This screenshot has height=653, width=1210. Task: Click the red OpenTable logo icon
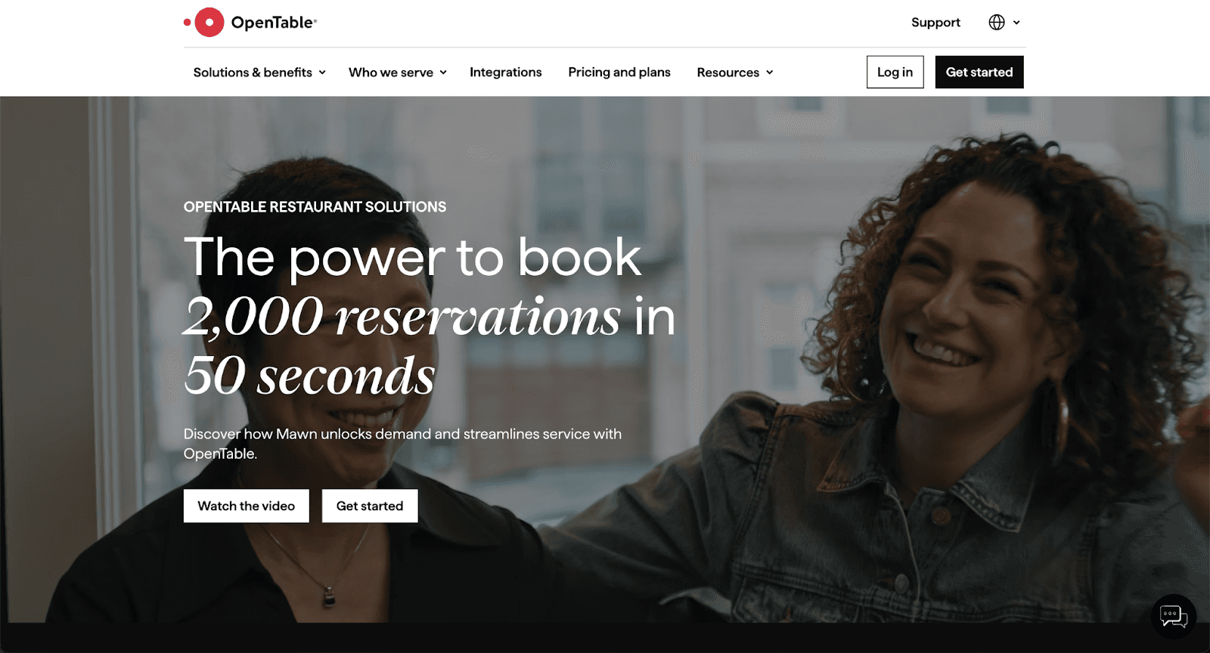coord(204,23)
